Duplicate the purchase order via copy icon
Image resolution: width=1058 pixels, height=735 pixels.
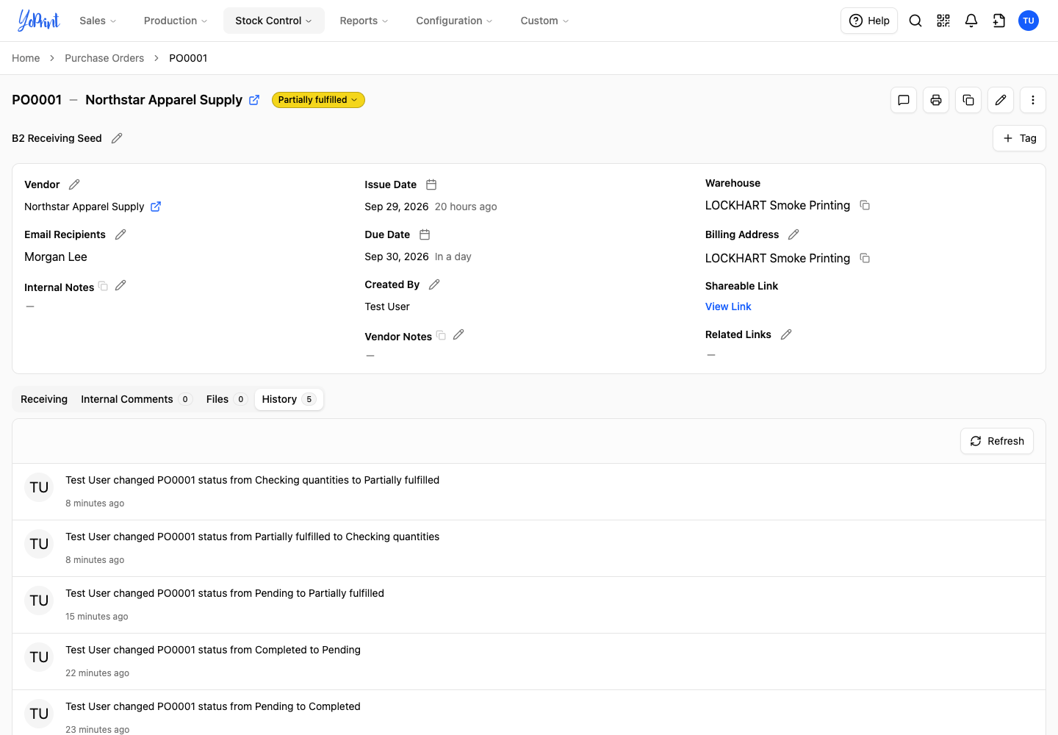tap(968, 100)
